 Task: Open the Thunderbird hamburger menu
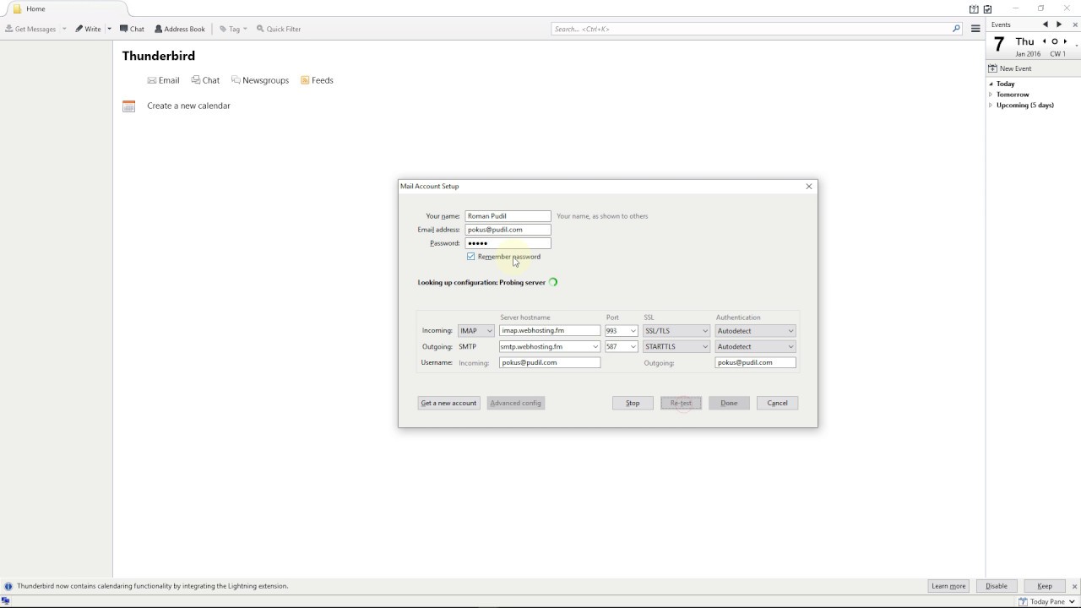975,29
